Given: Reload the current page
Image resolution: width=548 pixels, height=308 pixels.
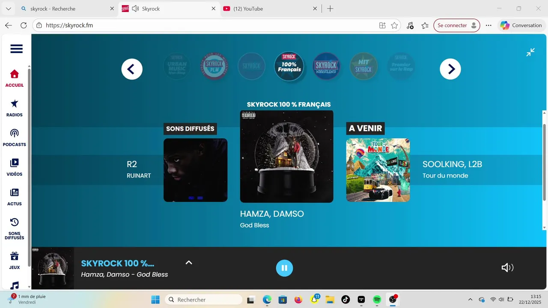Looking at the screenshot, I should coord(24,25).
